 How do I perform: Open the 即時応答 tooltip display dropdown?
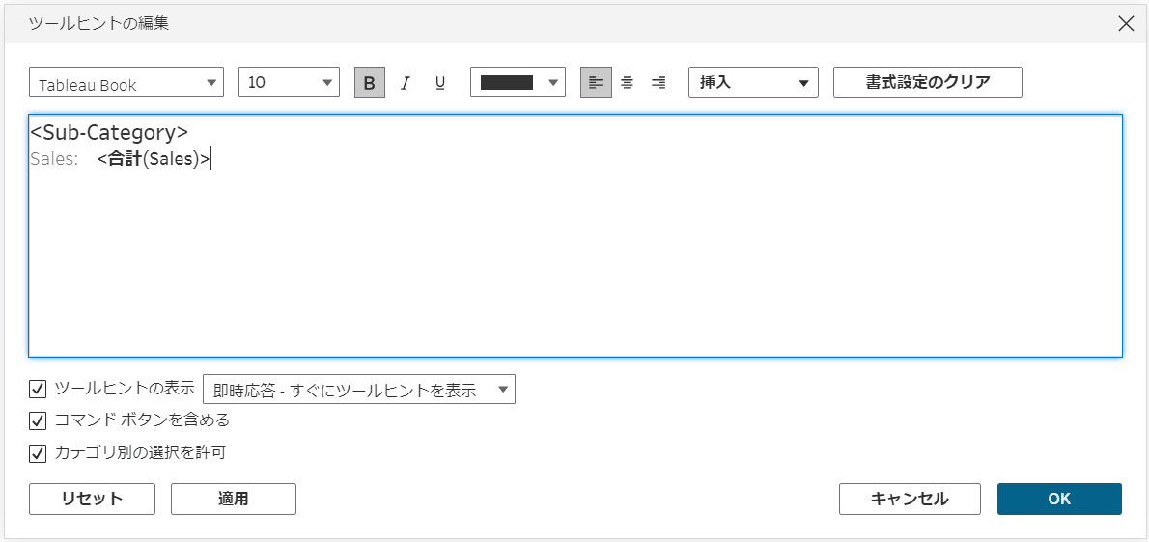pos(359,389)
